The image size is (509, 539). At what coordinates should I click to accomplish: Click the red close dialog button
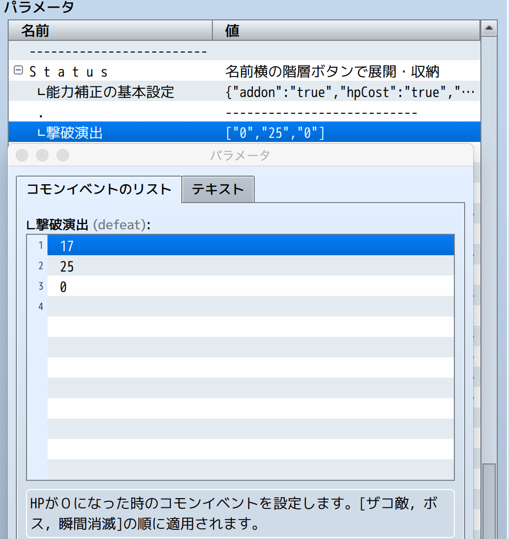22,155
